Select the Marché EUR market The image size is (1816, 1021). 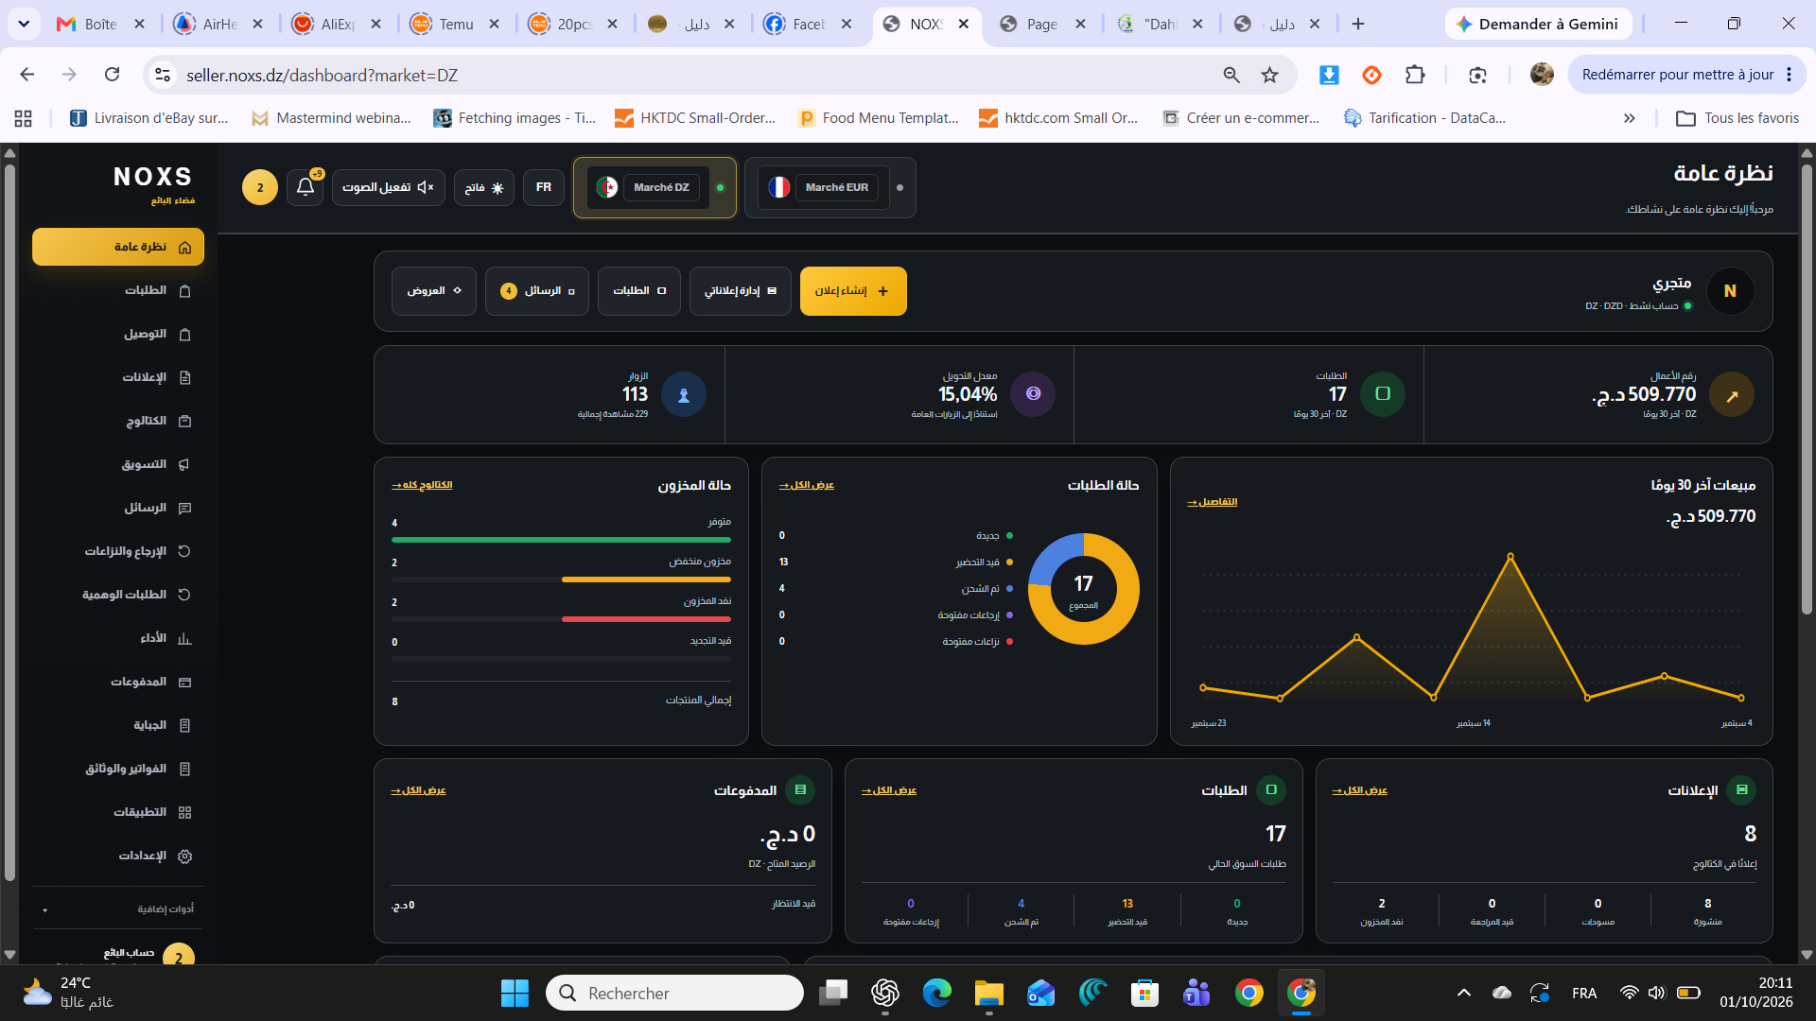tap(830, 187)
